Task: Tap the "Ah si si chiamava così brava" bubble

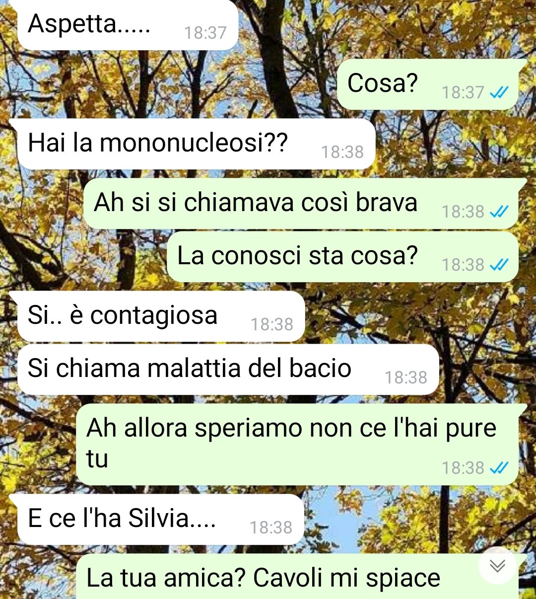Action: (301, 204)
